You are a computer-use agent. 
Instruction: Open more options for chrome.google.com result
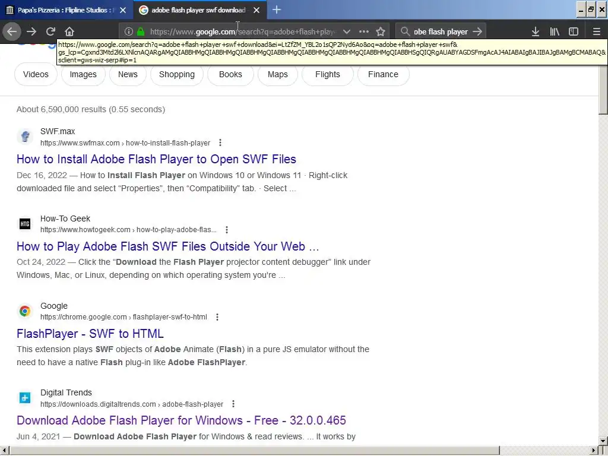coord(217,317)
